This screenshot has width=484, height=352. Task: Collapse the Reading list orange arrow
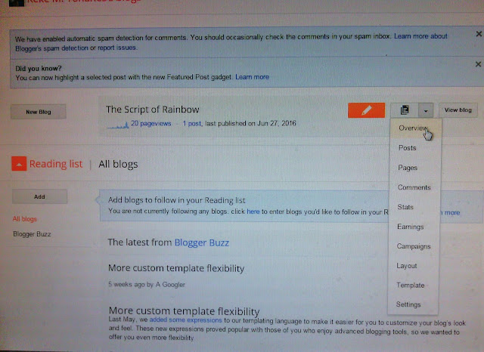click(19, 164)
